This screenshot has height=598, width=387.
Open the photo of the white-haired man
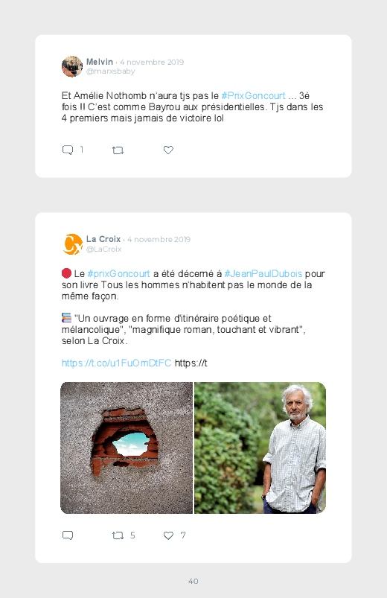tap(260, 448)
